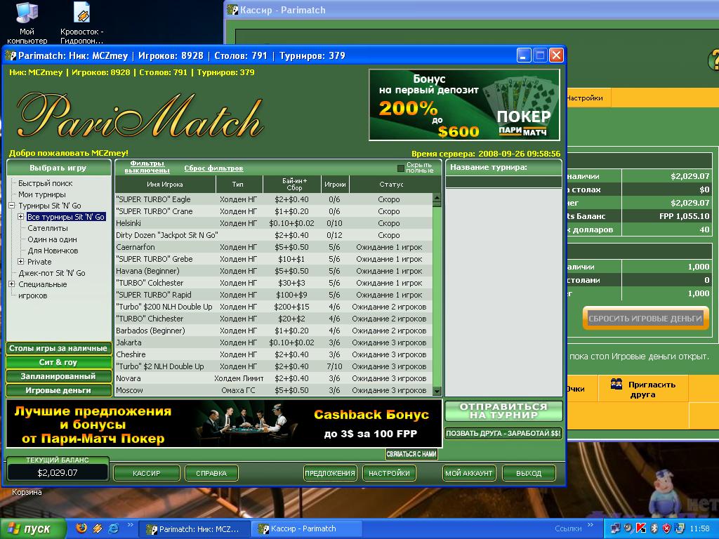
Task: Click the Сброс фильтров link
Action: (213, 168)
